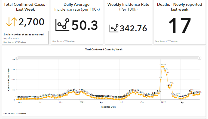Click the 342.76 weekly incidence value
This screenshot has width=208, height=119.
[x=133, y=28]
